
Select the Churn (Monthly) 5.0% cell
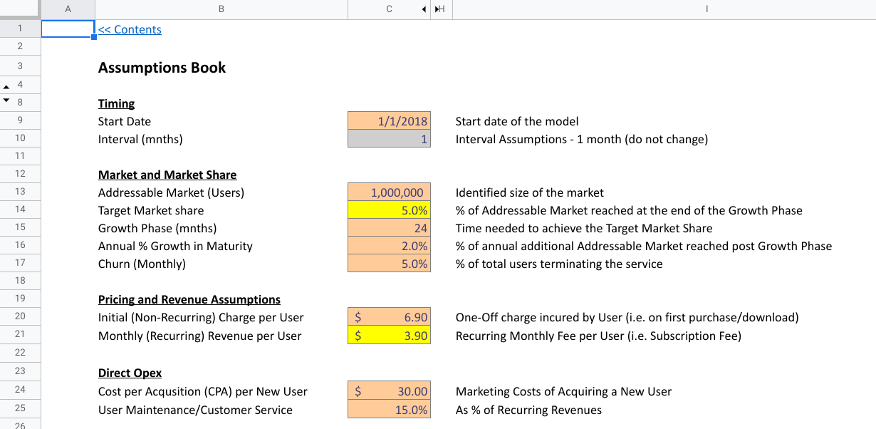(389, 263)
